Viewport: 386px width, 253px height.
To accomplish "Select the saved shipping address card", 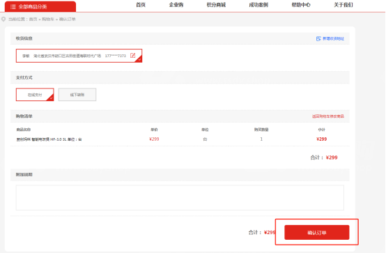I will coord(79,56).
